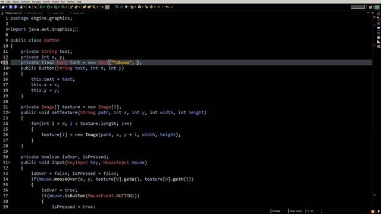The width and height of the screenshot is (381, 214).
Task: Expand the New wizard dropdown arrow
Action: click(x=7, y=7)
